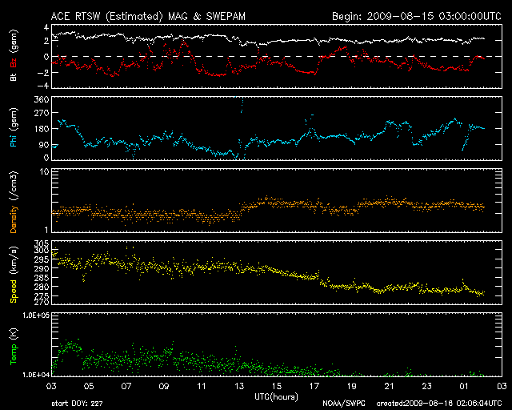Click the 'created' timestamp text at the bottom

[439, 404]
